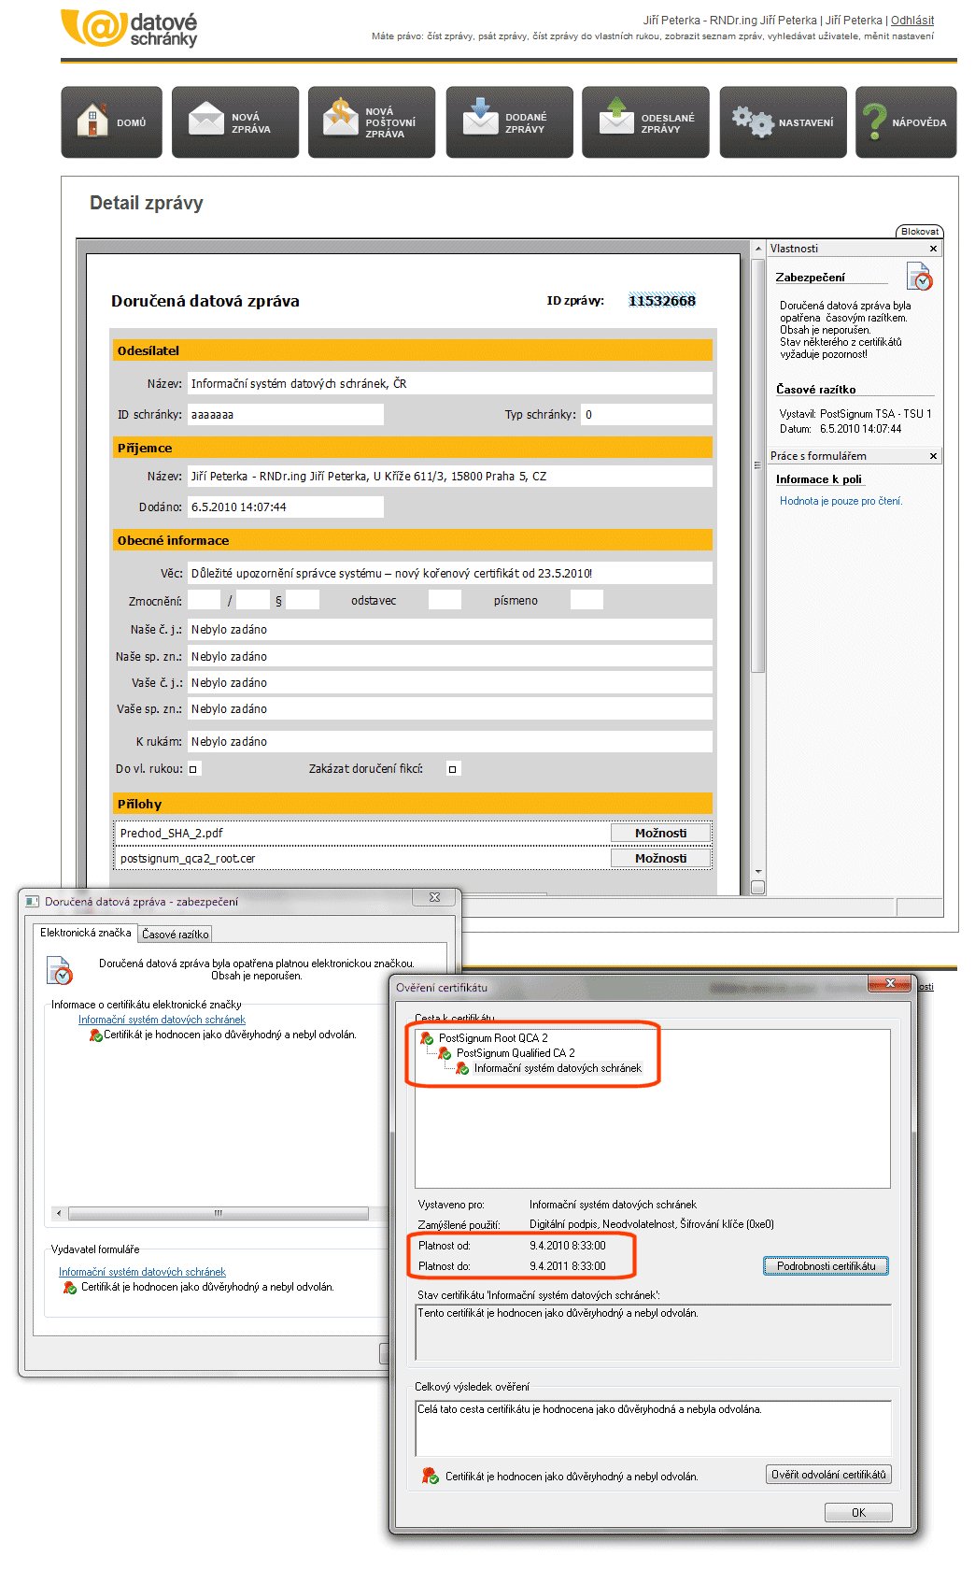Open Nastavení settings
Screen dimensions: 975x1570
783,122
